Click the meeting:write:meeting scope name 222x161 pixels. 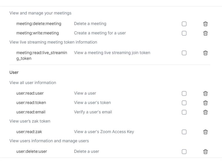tap(37, 33)
